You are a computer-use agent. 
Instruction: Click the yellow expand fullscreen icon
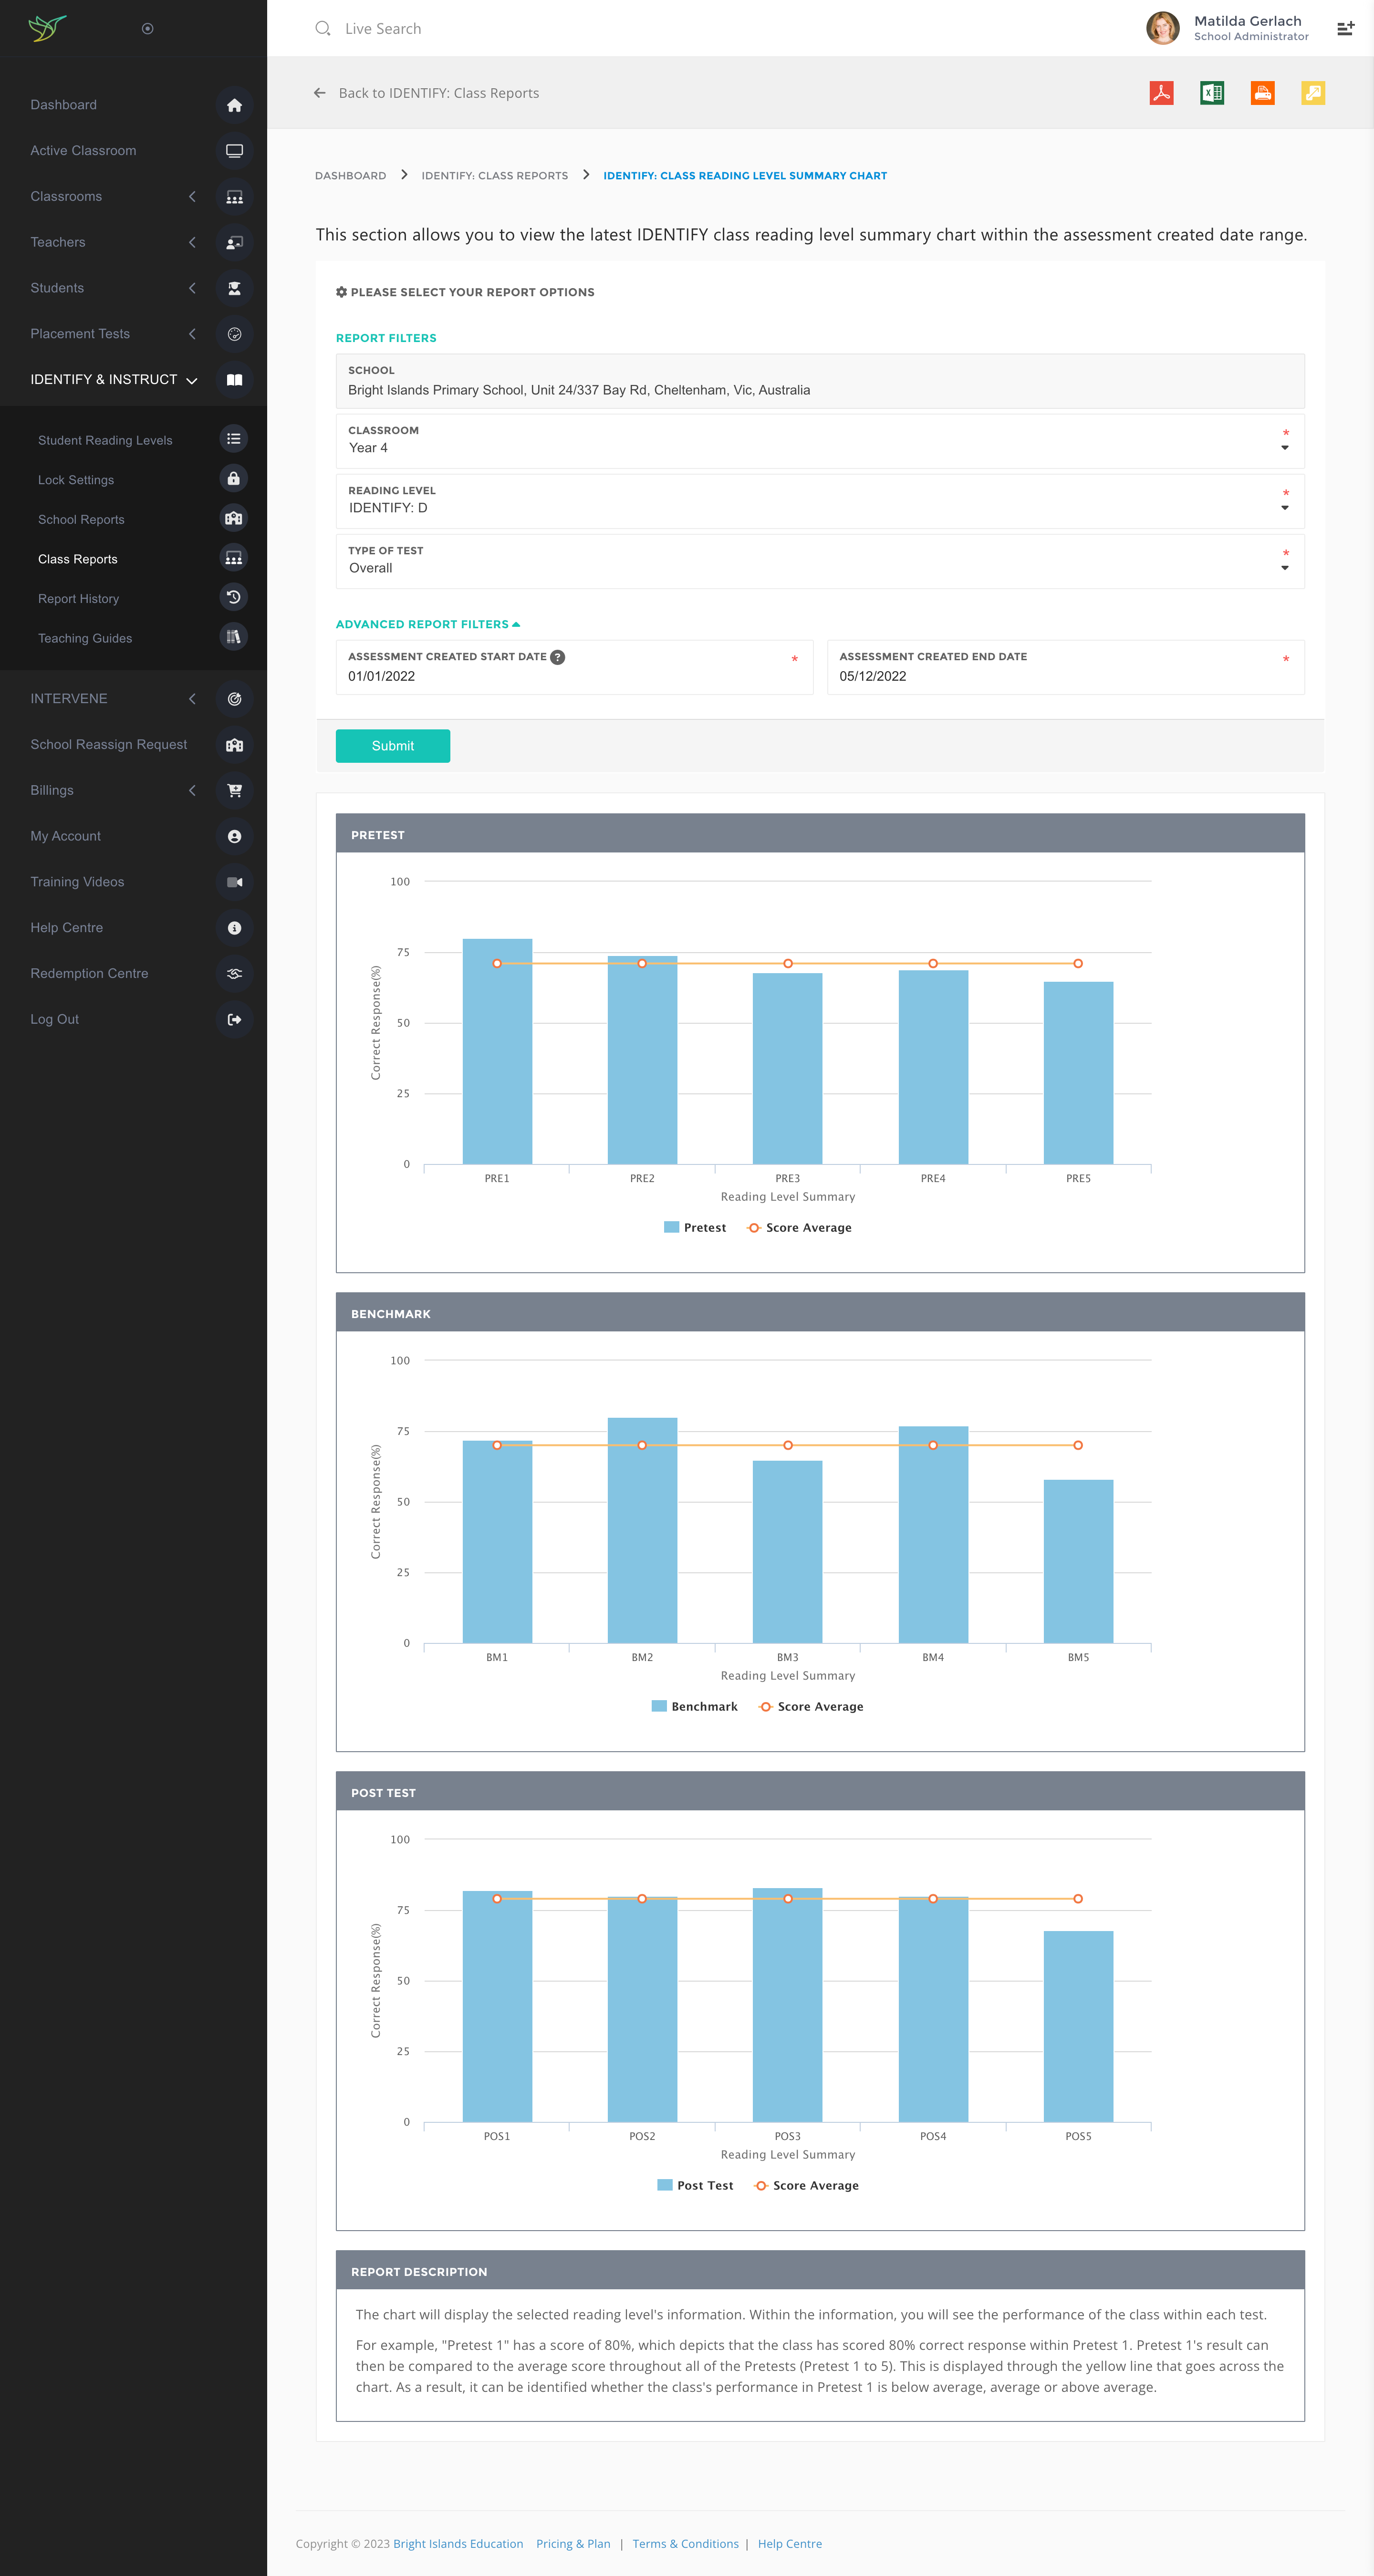click(1313, 93)
